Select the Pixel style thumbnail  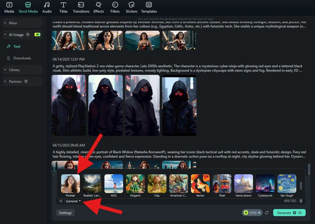point(222,184)
